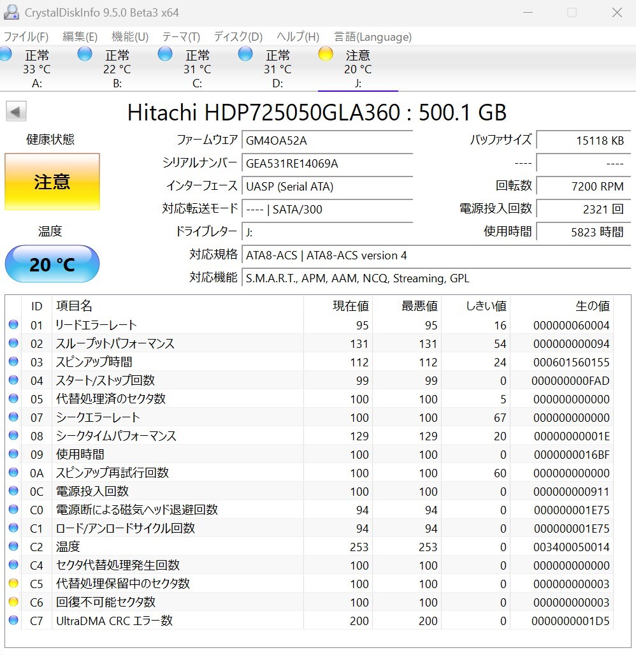Select disk C: drive tab
This screenshot has height=655, width=636.
pyautogui.click(x=197, y=69)
